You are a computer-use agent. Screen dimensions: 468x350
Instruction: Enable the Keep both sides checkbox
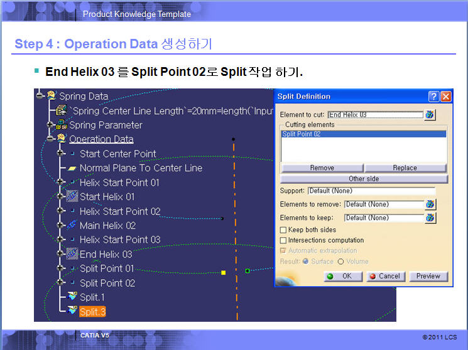283,230
